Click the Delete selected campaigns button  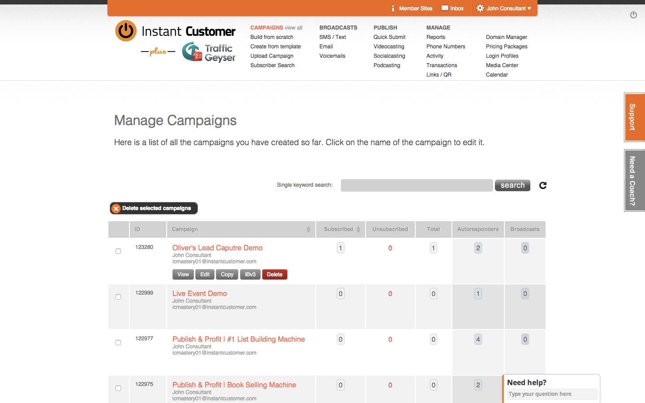[154, 208]
